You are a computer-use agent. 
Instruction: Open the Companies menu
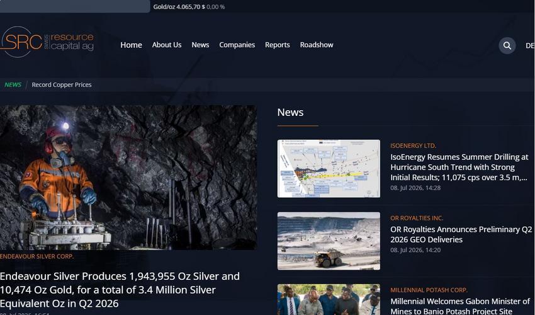point(237,45)
